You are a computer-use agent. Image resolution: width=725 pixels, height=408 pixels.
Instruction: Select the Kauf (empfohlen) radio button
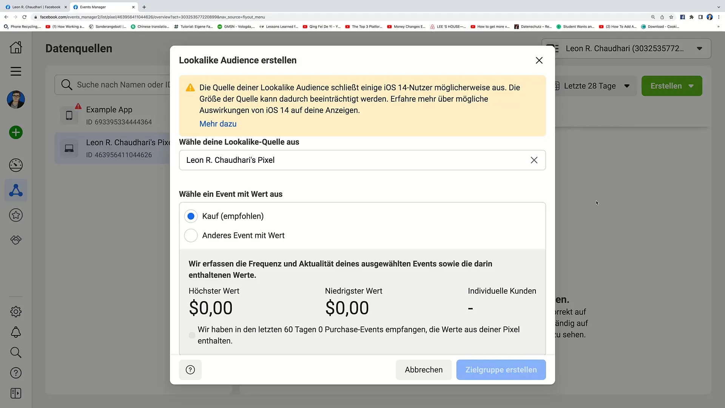click(191, 216)
